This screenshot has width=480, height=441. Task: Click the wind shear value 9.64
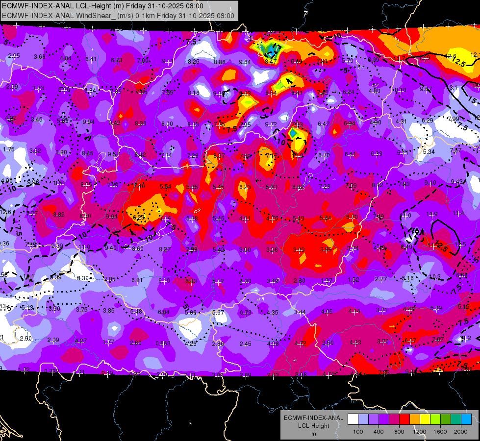click(245, 62)
